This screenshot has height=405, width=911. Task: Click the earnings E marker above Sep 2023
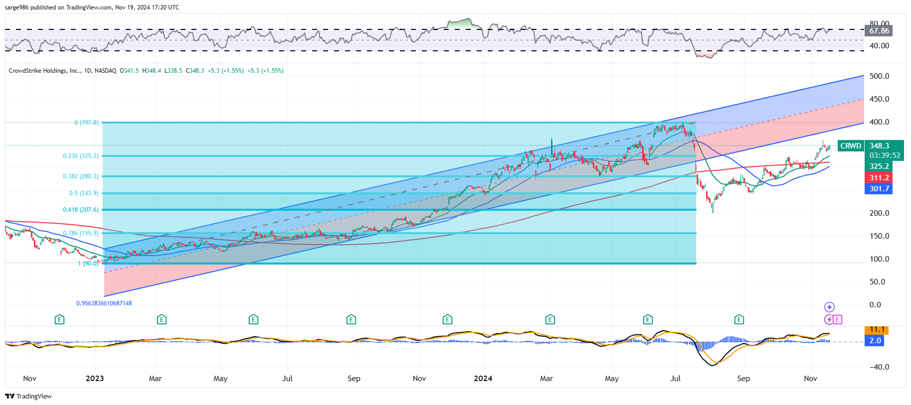click(x=351, y=319)
